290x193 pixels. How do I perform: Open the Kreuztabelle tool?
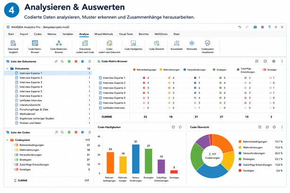(x=177, y=45)
